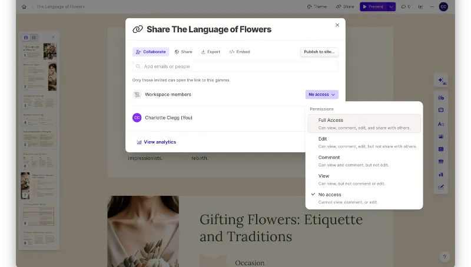The width and height of the screenshot is (471, 267).
Task: Open the No access permission dropdown
Action: tap(321, 94)
